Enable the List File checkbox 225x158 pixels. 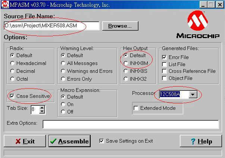point(164,64)
